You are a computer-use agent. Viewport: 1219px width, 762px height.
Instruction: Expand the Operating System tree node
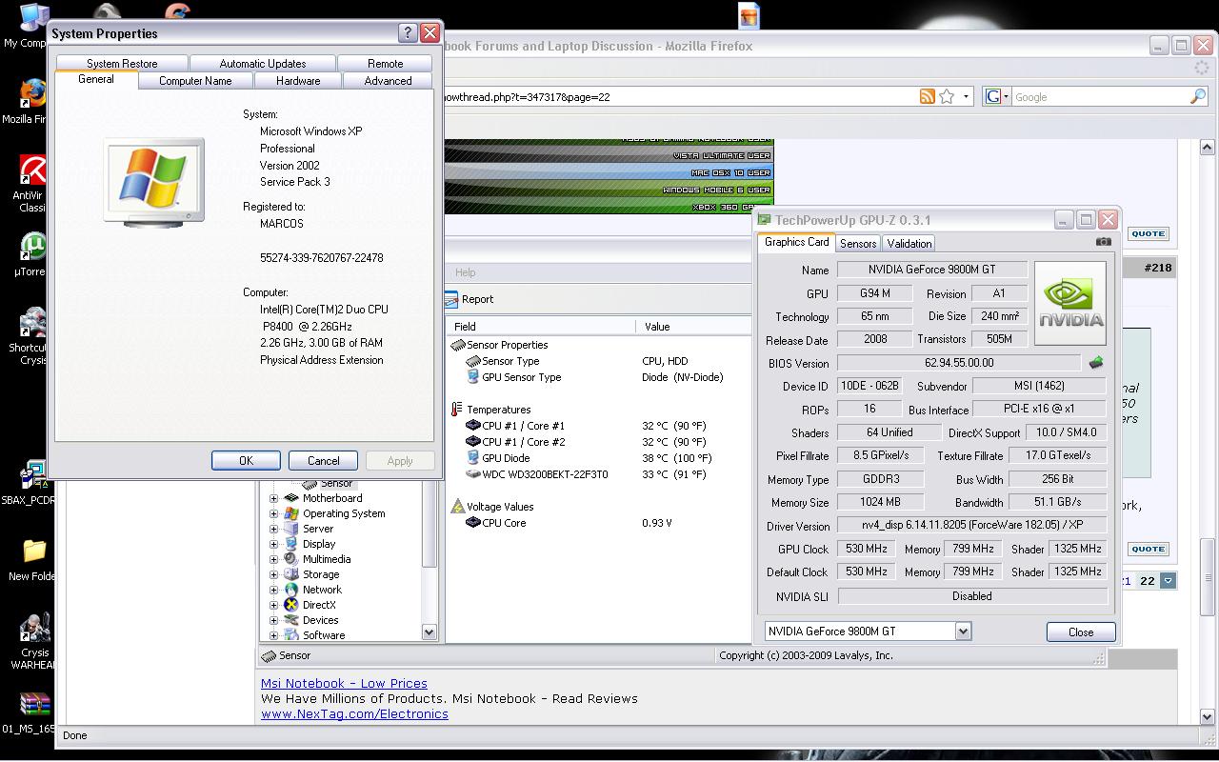pyautogui.click(x=274, y=513)
